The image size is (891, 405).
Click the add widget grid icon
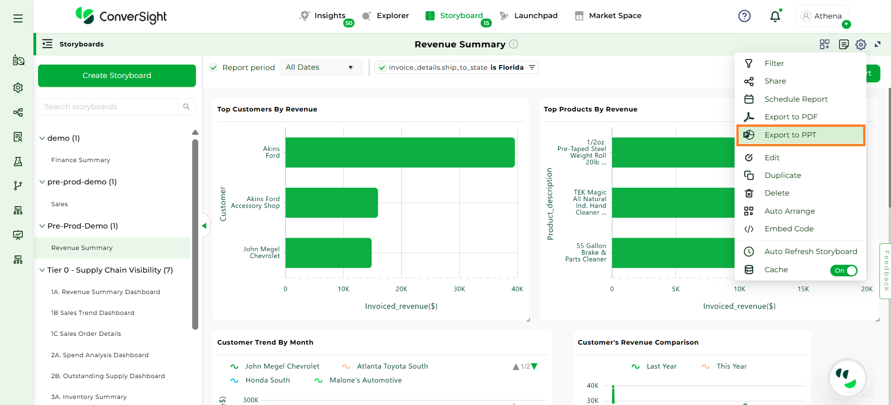click(825, 45)
